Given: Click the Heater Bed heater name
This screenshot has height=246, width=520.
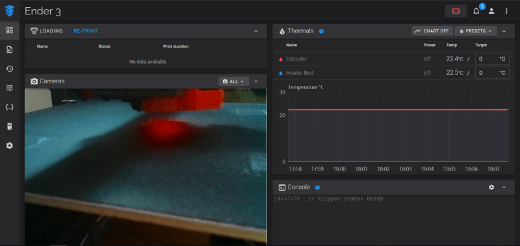Looking at the screenshot, I should tap(300, 73).
